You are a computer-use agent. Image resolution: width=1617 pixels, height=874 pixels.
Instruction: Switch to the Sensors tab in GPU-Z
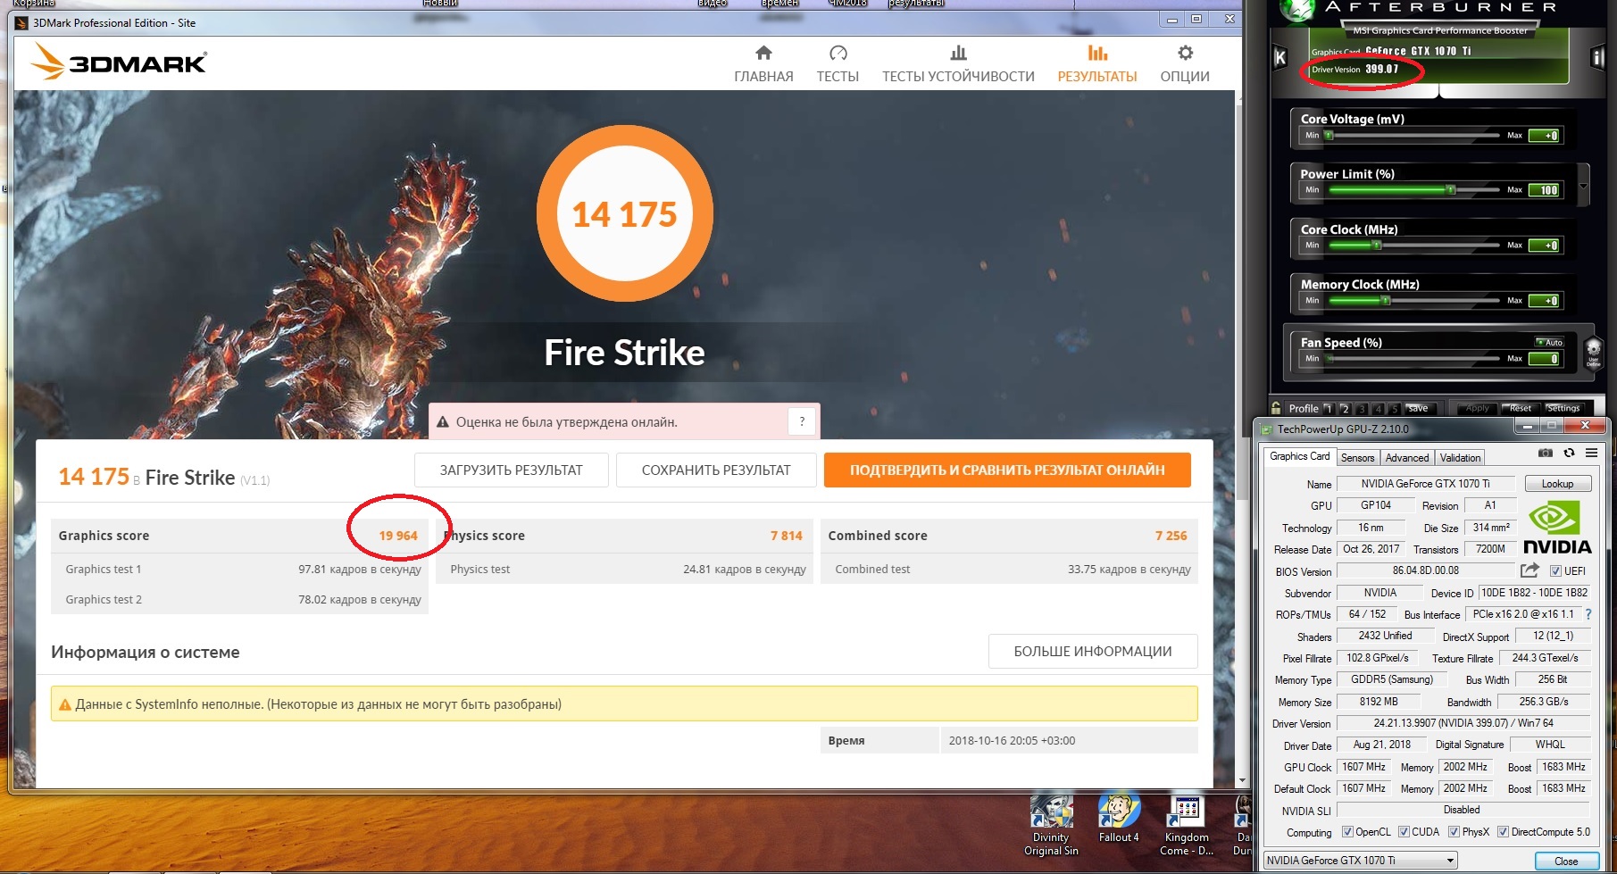[x=1357, y=458]
